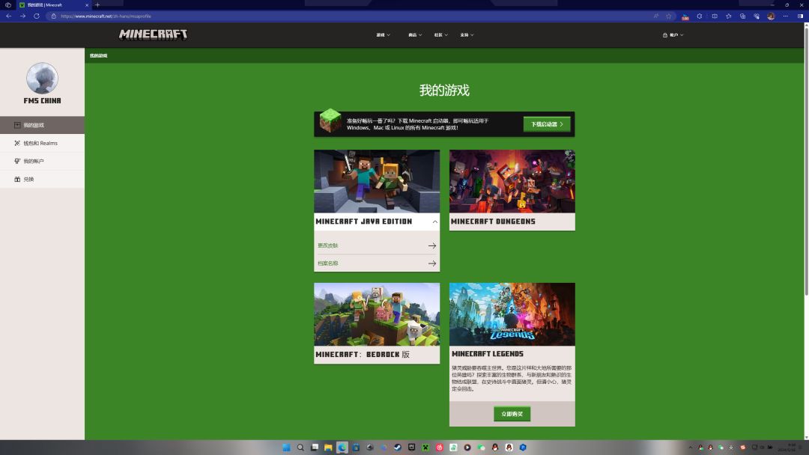Open the 支持 (Support) dropdown menu
The height and width of the screenshot is (455, 809).
coord(467,35)
